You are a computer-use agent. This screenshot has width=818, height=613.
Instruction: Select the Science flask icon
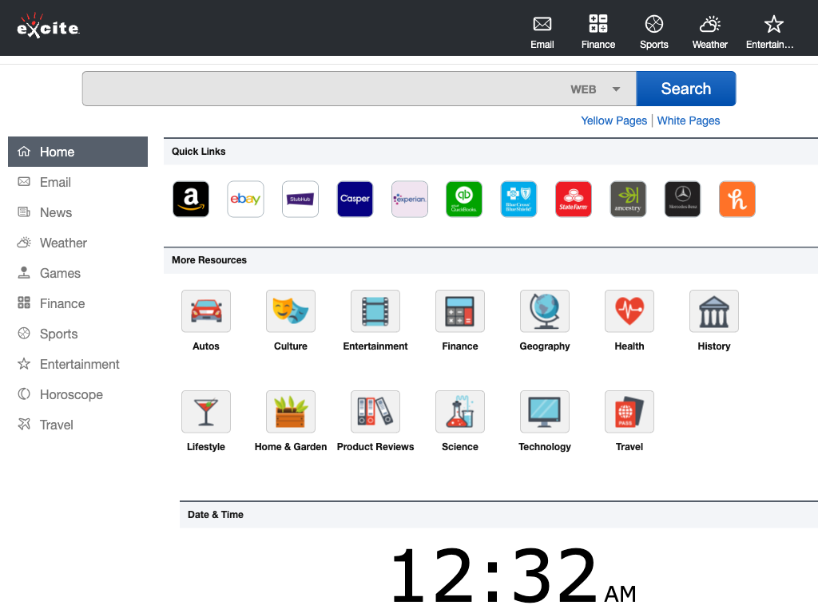(x=460, y=412)
